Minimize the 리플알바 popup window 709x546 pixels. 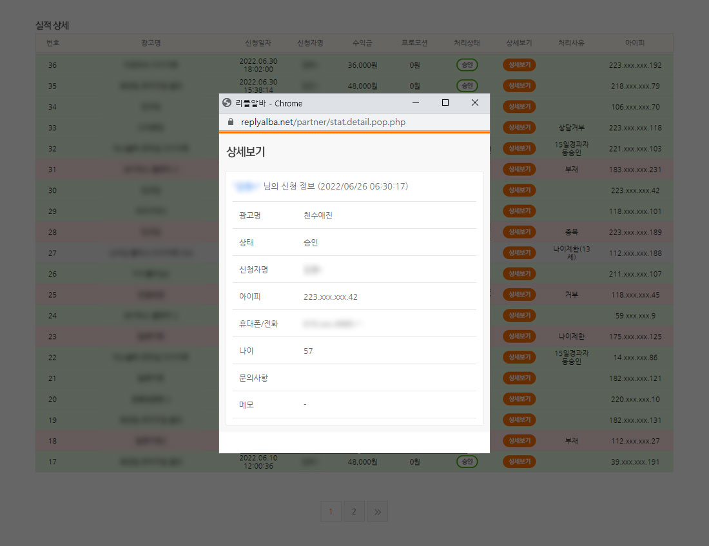click(416, 103)
